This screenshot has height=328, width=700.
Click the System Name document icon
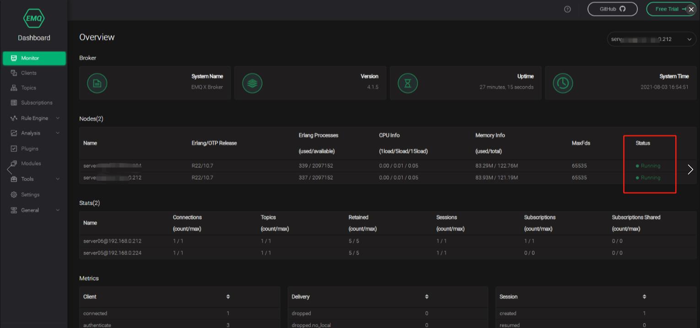pyautogui.click(x=97, y=83)
